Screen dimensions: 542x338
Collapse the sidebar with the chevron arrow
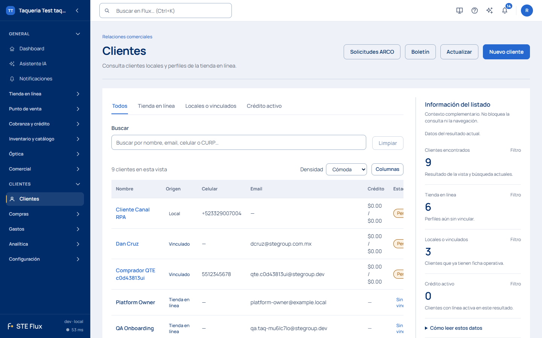point(77,11)
